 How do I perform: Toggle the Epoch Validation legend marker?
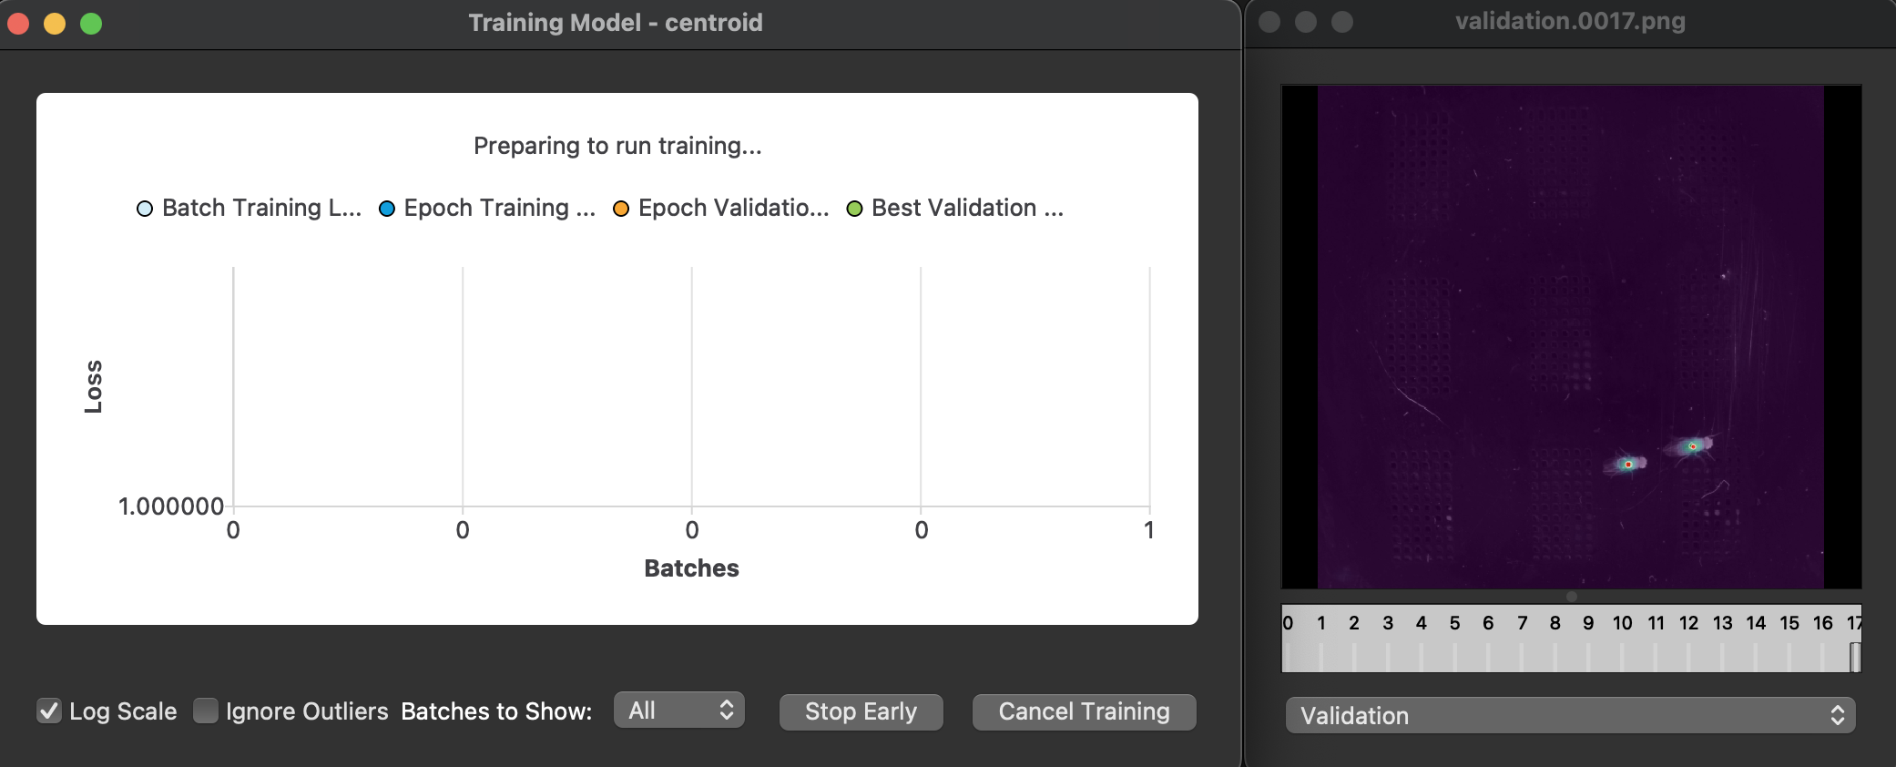[621, 208]
